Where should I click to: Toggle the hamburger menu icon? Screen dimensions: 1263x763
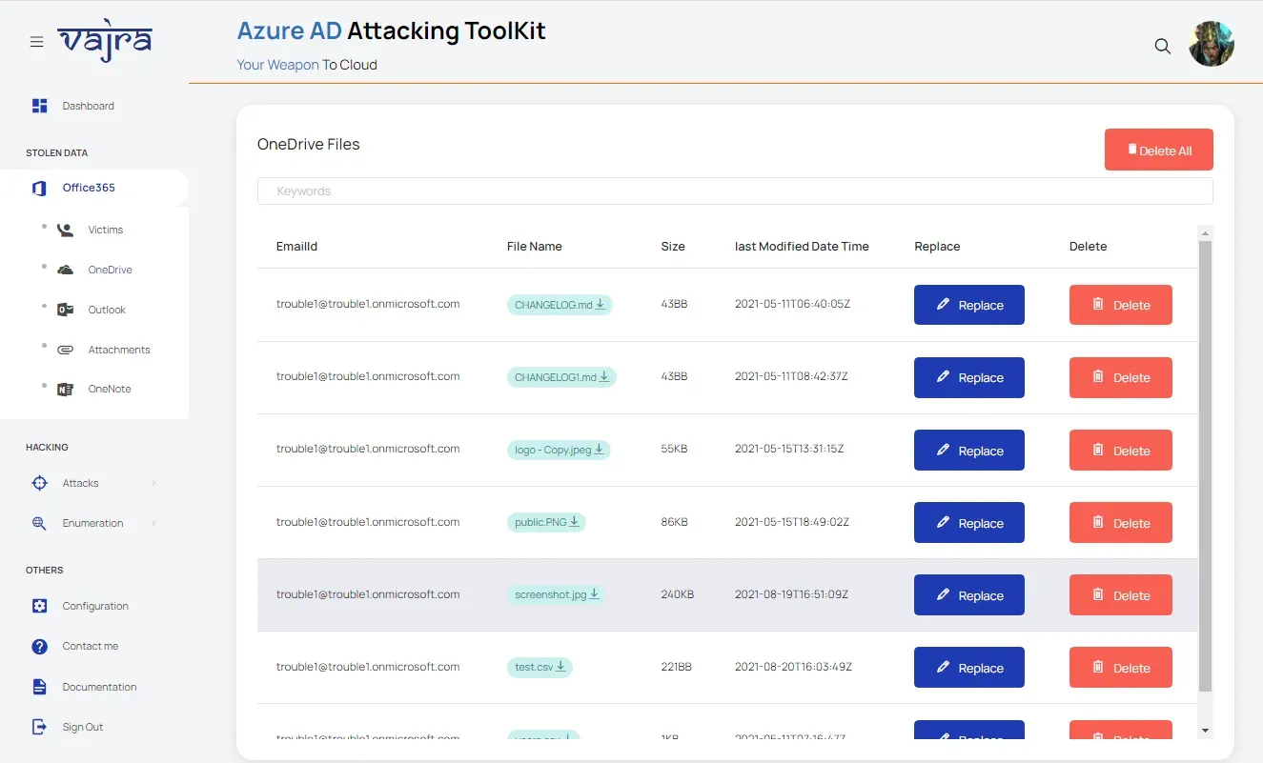pyautogui.click(x=36, y=42)
